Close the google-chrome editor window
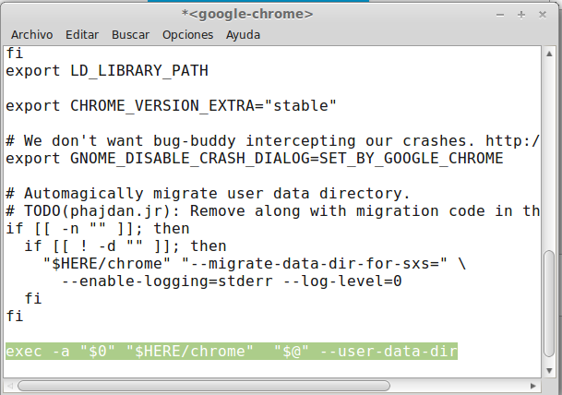The height and width of the screenshot is (395, 562). pos(543,15)
